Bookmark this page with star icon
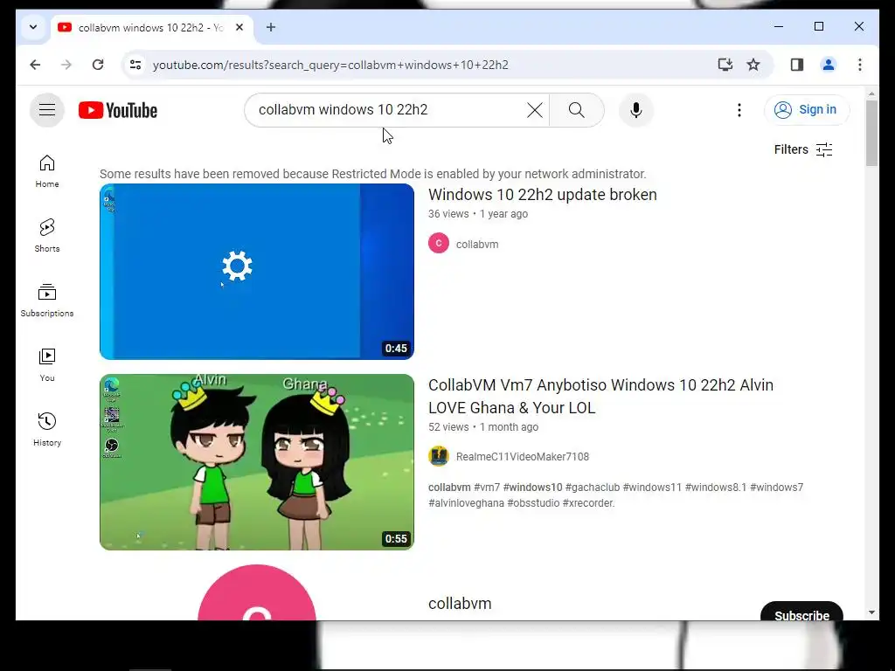895x671 pixels. 753,65
